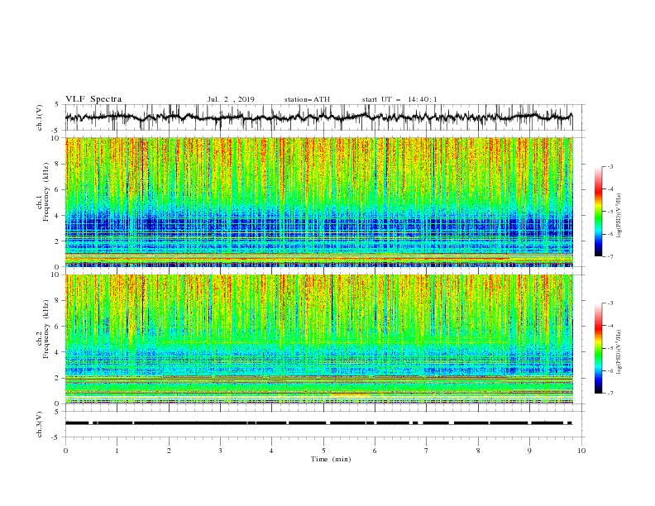Click the "3" tick on time axis
This screenshot has width=655, height=506.
tap(220, 451)
